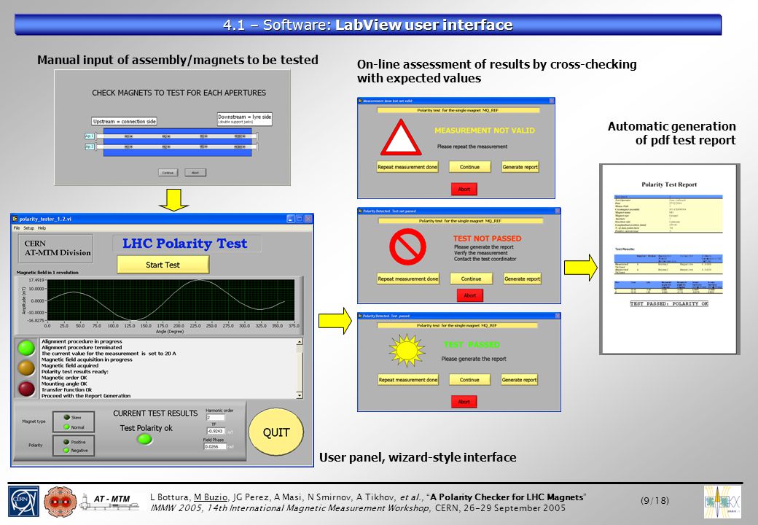This screenshot has width=758, height=525.
Task: Click the log scrollbar up arrow
Action: point(300,342)
